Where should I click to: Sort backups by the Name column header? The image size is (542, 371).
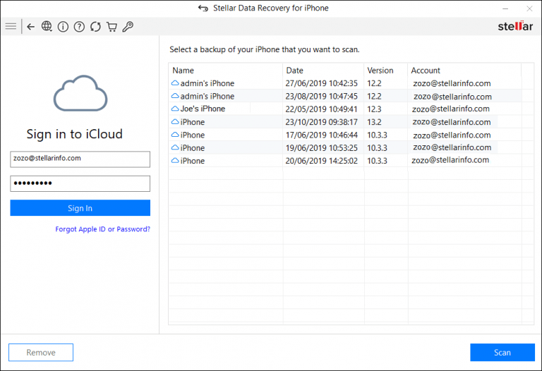183,71
